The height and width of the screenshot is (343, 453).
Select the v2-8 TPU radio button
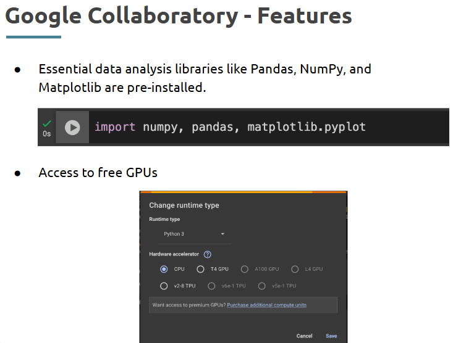pos(164,286)
